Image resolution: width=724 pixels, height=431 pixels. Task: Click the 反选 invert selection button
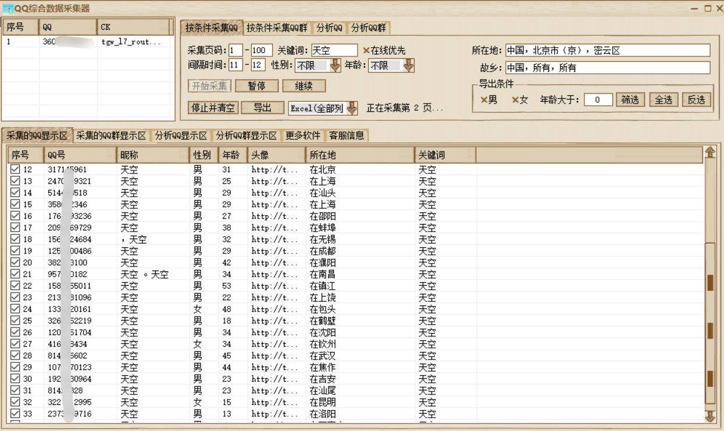[x=696, y=100]
